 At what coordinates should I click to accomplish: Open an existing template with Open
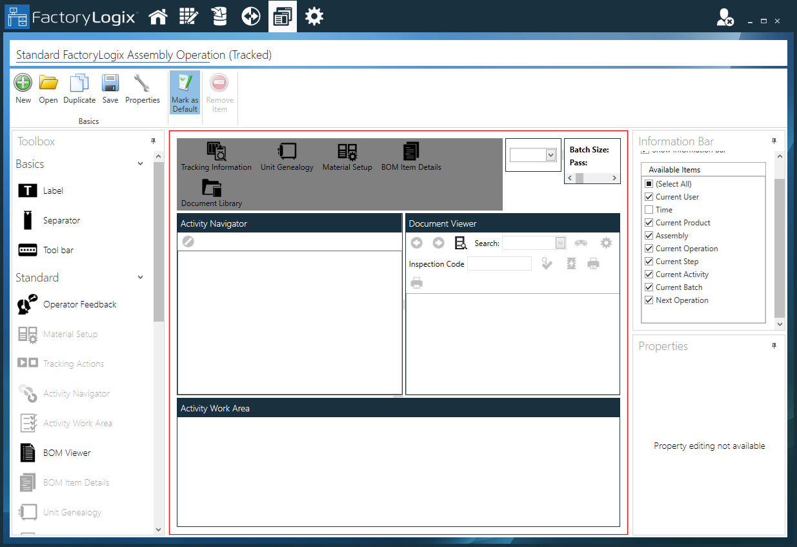48,88
